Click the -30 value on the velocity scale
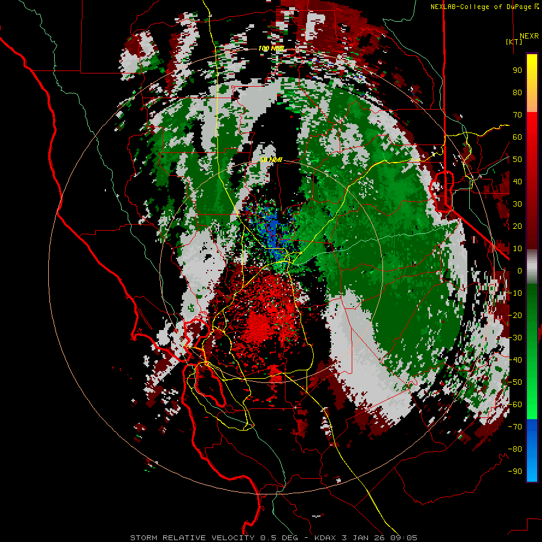This screenshot has width=542, height=542. [x=516, y=338]
